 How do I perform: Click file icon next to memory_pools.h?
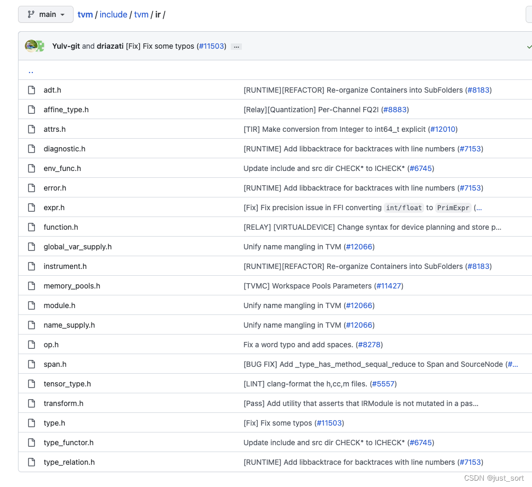point(32,286)
